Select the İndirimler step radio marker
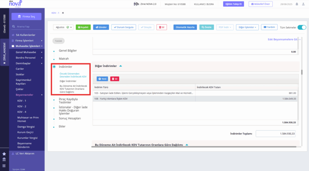The image size is (309, 171). click(54, 67)
